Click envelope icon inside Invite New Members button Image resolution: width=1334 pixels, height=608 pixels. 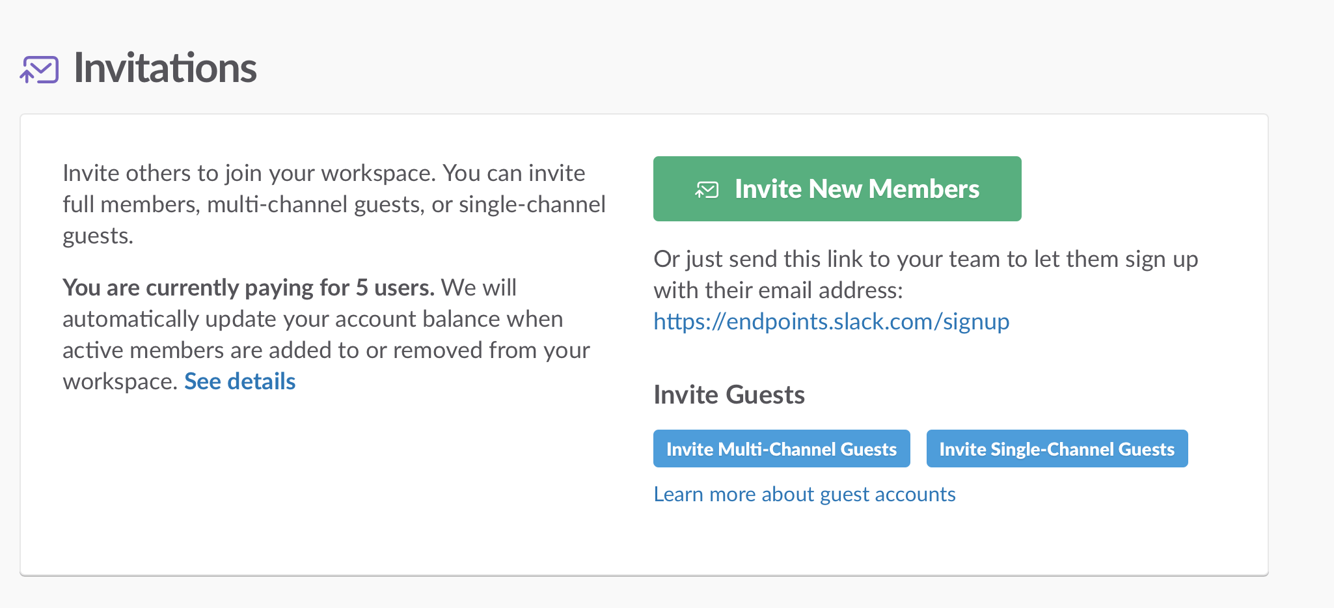(707, 189)
